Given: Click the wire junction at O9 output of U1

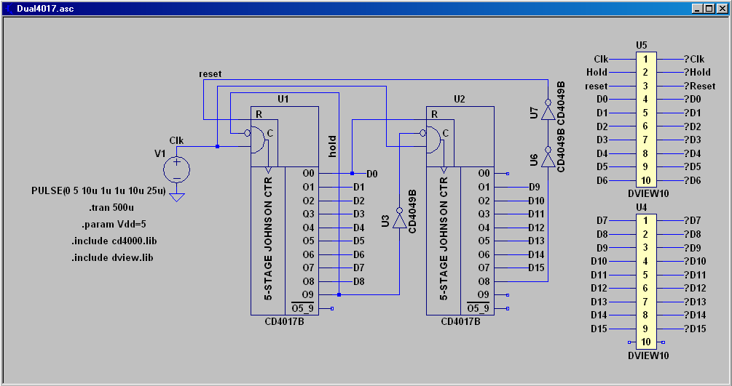Looking at the screenshot, I should click(339, 294).
